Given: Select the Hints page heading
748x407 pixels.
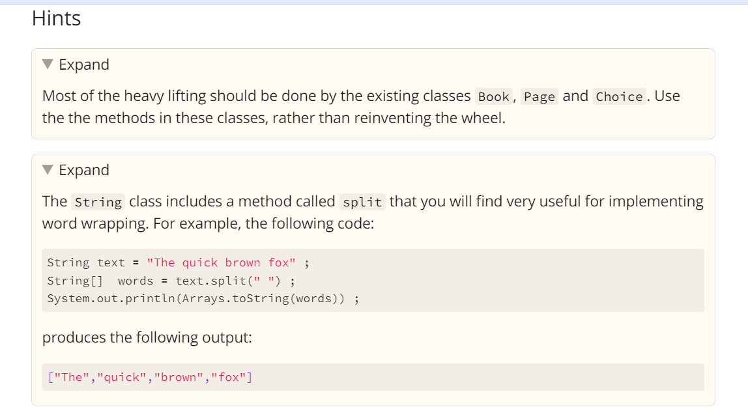Looking at the screenshot, I should (x=55, y=18).
